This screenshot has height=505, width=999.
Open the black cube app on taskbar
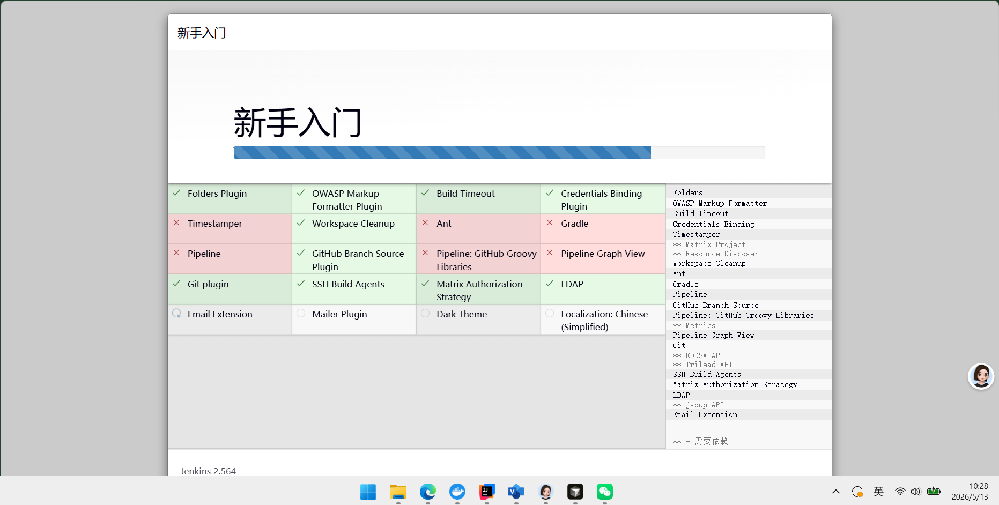pyautogui.click(x=575, y=492)
